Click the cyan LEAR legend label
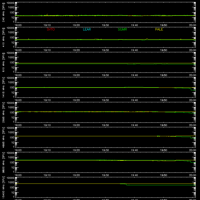Image resolution: width=200 pixels, height=200 pixels. (87, 29)
